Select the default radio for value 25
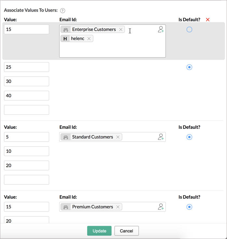 (189, 67)
